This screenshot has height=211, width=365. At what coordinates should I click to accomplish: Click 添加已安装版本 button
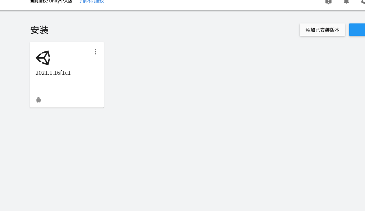(322, 30)
